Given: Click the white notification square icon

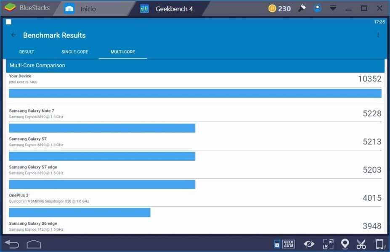Looking at the screenshot, I should (8, 22).
